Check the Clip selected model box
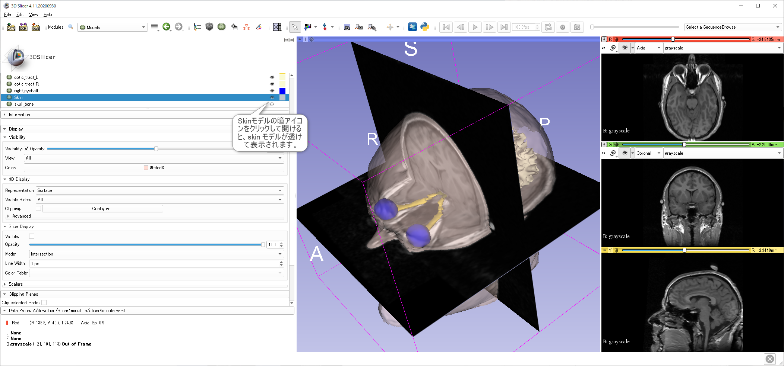The height and width of the screenshot is (366, 784). tap(44, 302)
